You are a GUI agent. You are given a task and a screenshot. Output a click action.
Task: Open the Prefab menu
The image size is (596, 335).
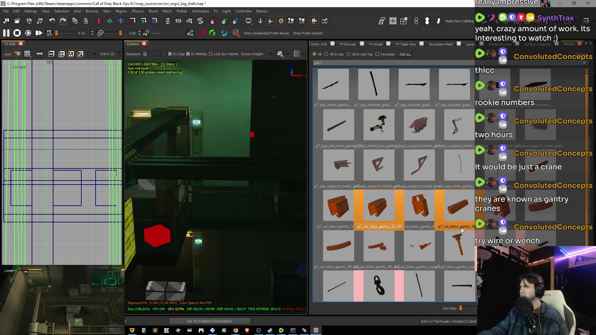point(182,11)
